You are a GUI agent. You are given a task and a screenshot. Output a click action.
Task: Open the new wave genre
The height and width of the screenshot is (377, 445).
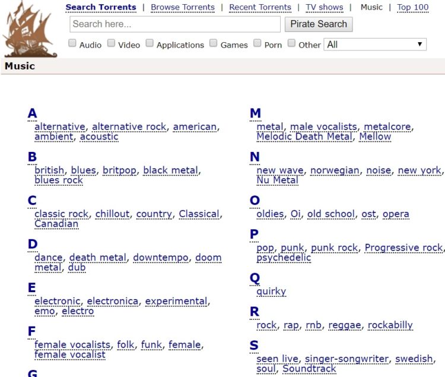(280, 170)
